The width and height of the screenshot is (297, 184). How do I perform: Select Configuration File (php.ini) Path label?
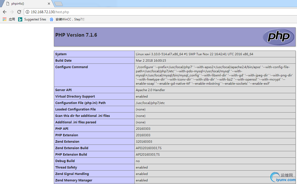[x=80, y=103]
